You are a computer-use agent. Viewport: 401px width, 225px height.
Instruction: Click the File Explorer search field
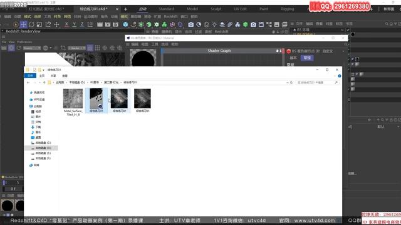click(x=317, y=82)
